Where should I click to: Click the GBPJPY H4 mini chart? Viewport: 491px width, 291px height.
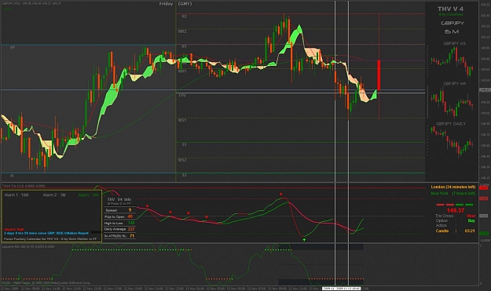451,101
